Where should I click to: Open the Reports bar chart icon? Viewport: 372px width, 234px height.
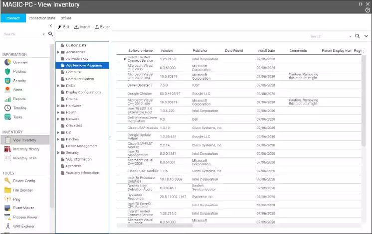7,99
